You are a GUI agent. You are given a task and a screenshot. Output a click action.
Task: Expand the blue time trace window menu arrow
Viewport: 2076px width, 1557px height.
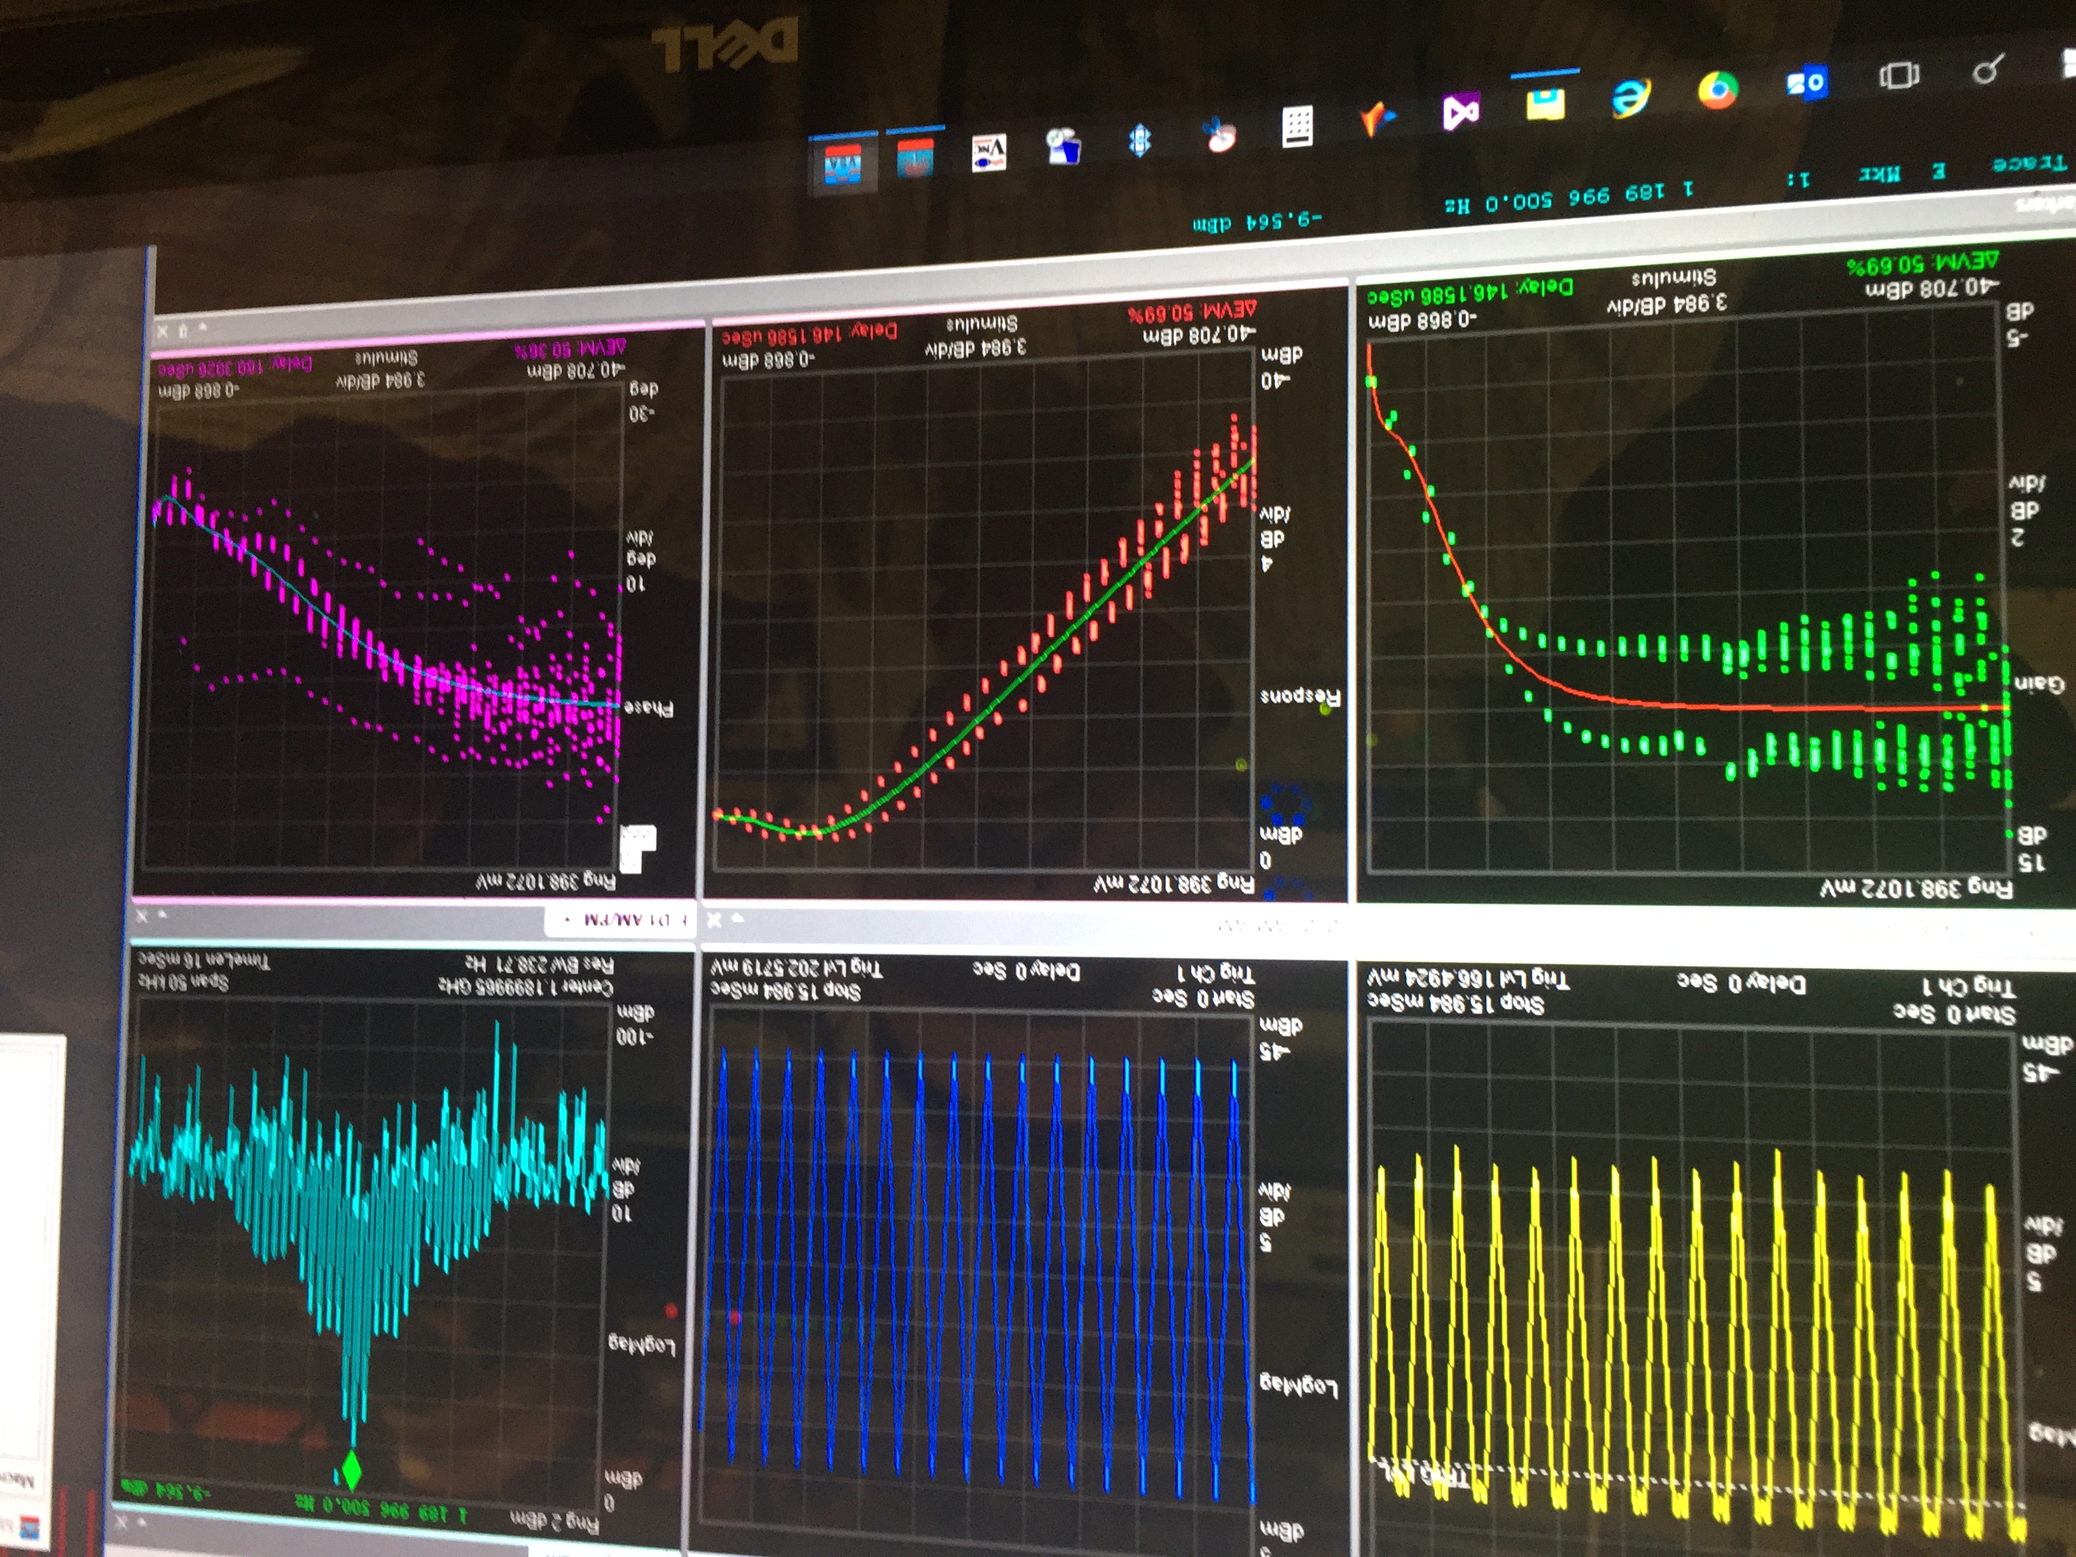(738, 919)
